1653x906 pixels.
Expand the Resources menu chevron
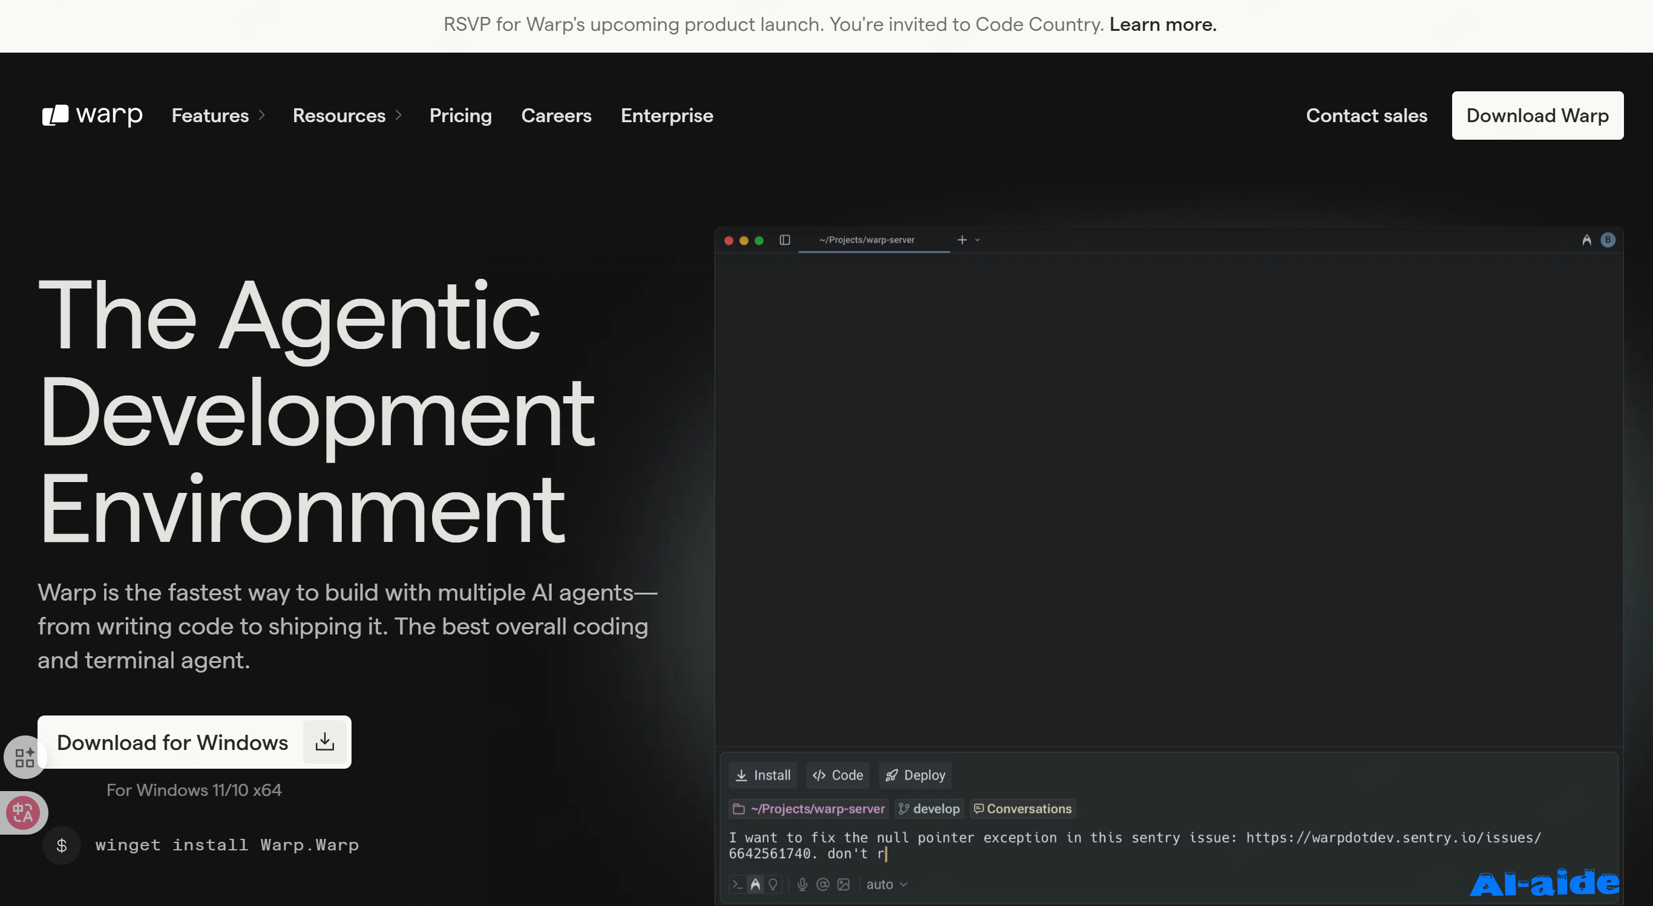(399, 116)
